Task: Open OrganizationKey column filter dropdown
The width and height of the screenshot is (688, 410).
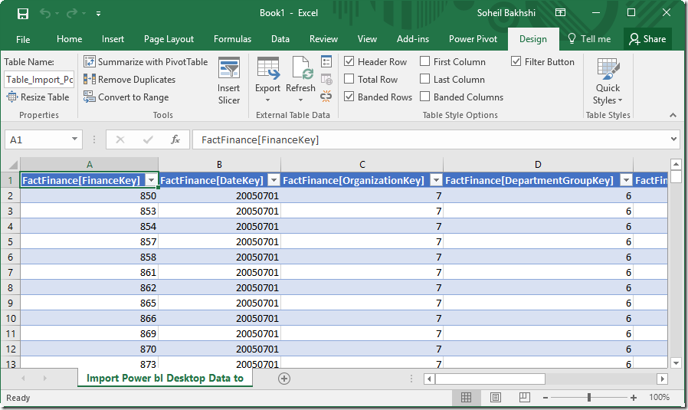Action: click(x=436, y=180)
